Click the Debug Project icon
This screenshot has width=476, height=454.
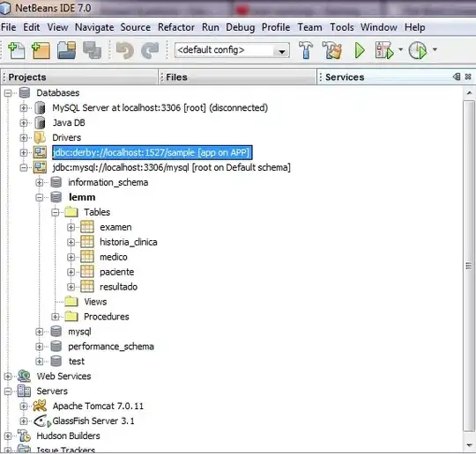coord(384,50)
